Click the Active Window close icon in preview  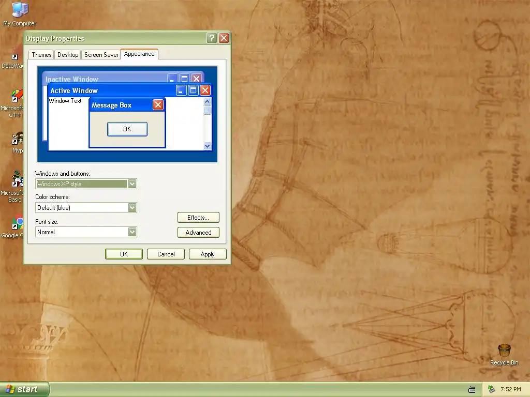point(205,90)
